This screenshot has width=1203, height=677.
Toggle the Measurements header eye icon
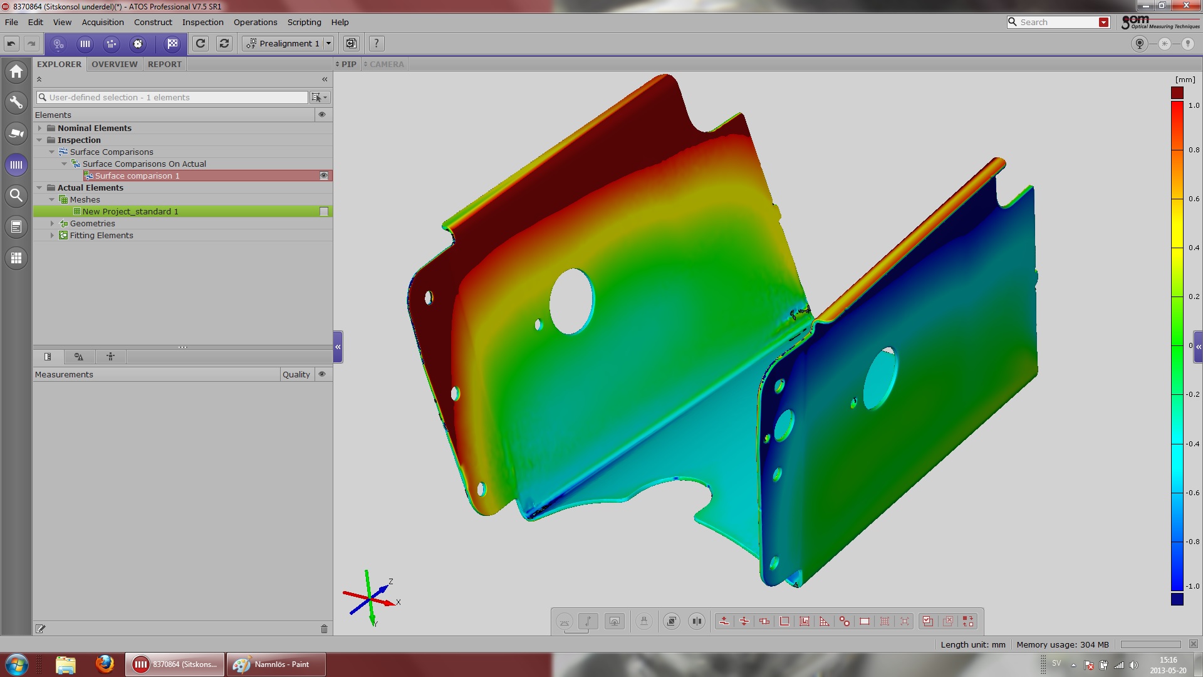pos(322,374)
